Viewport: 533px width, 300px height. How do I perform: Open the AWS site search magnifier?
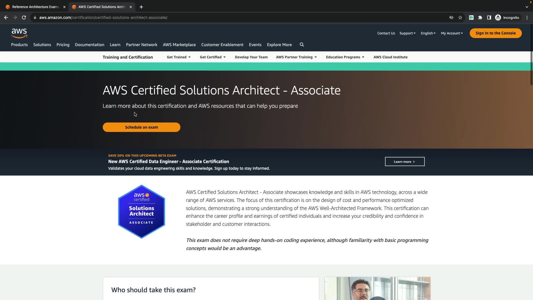pyautogui.click(x=302, y=45)
